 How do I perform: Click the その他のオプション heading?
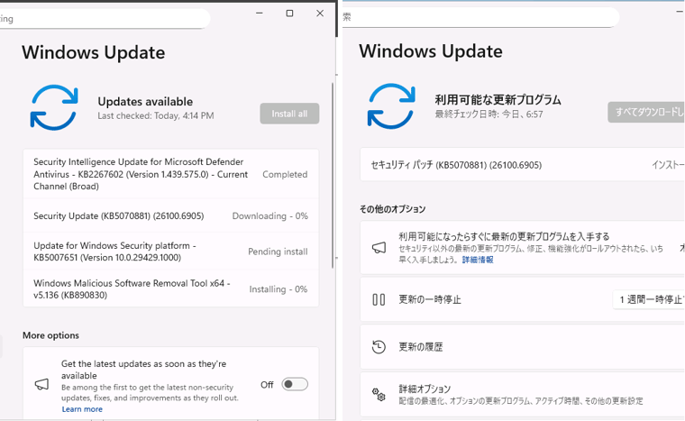tap(392, 209)
